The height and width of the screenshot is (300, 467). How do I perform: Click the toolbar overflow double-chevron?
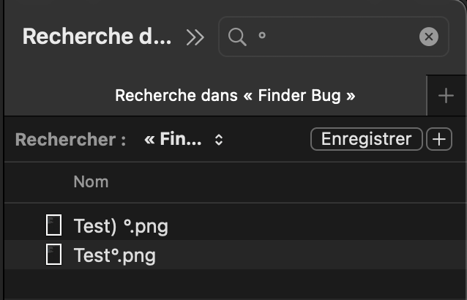[195, 37]
